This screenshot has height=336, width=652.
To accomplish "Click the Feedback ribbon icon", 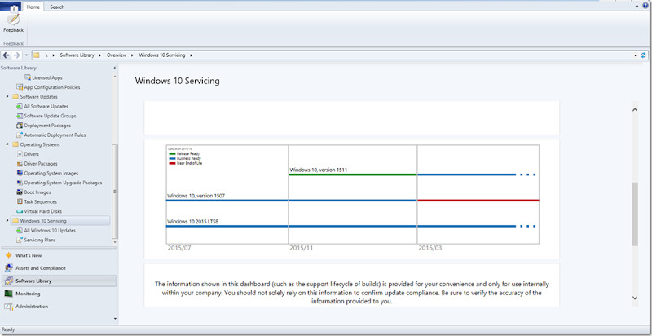I will (13, 19).
